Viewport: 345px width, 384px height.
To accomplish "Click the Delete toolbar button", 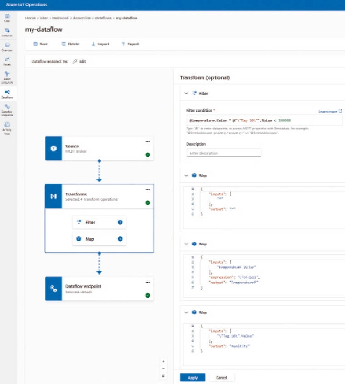I will 70,44.
